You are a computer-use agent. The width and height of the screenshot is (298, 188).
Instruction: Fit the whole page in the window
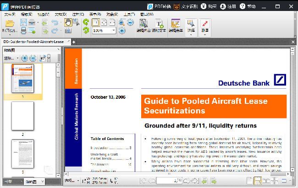click(x=104, y=22)
